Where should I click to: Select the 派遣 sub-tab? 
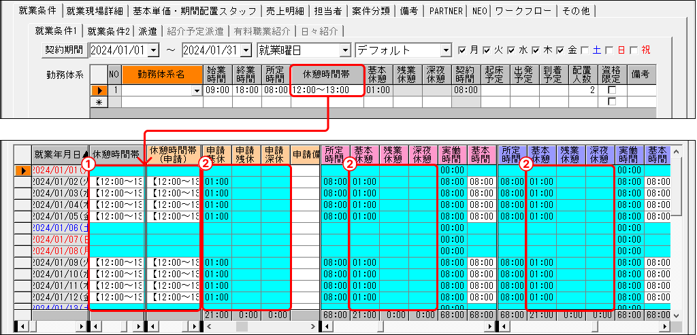(x=148, y=31)
